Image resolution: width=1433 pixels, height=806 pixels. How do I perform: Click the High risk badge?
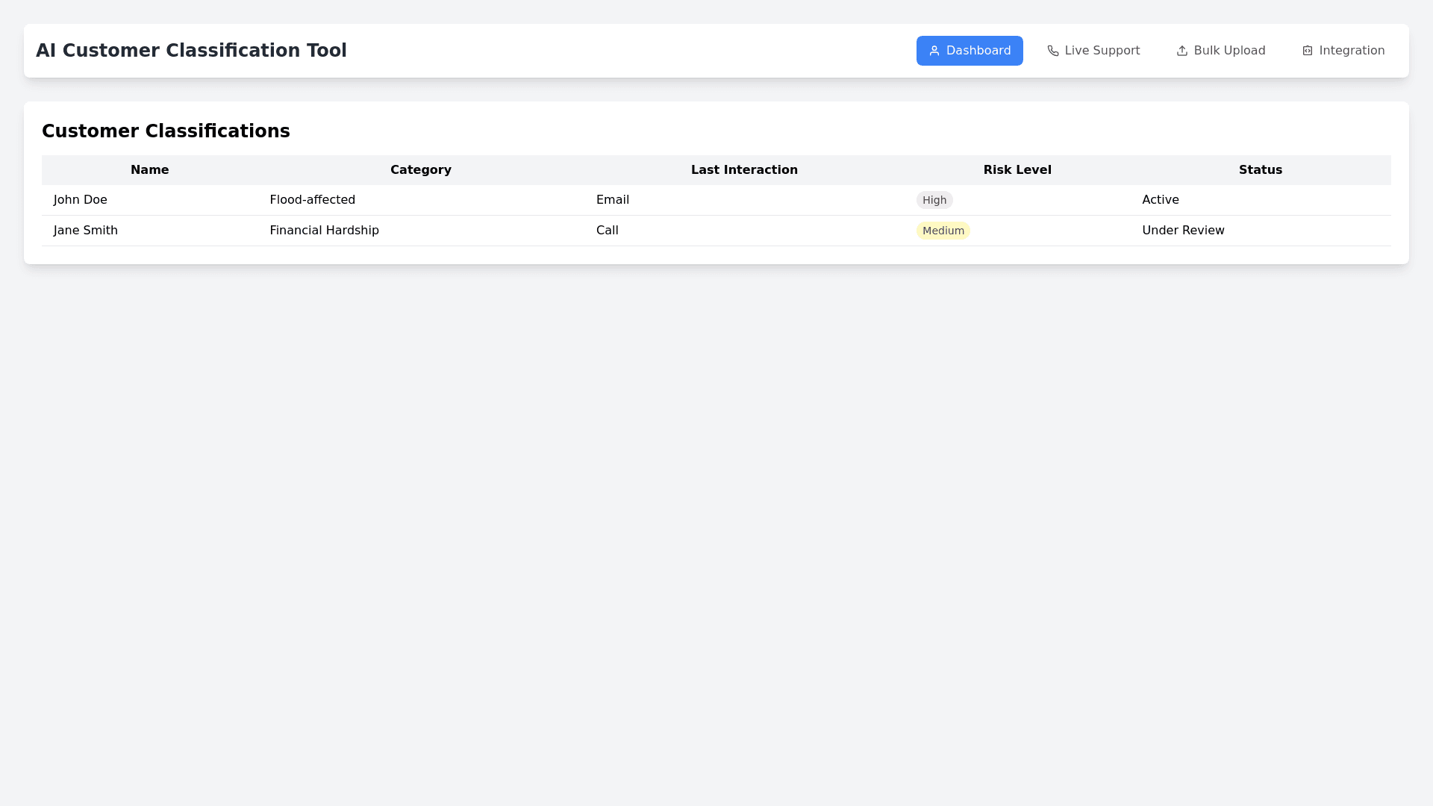[934, 200]
